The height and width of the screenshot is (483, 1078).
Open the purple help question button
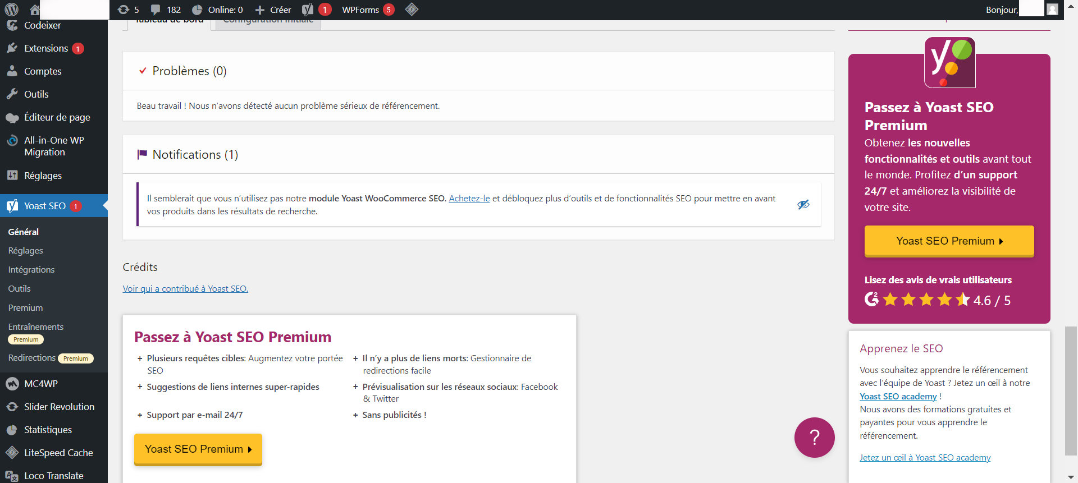point(814,438)
